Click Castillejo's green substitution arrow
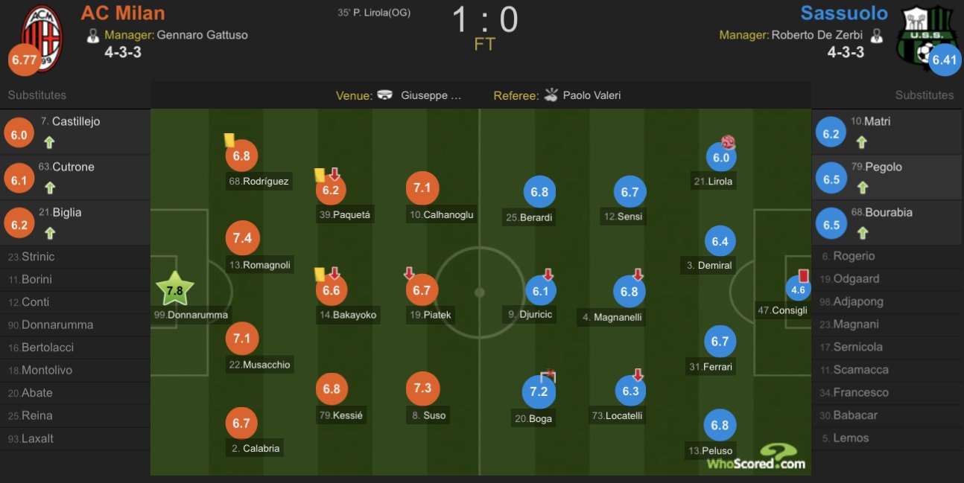964x483 pixels. [x=49, y=143]
